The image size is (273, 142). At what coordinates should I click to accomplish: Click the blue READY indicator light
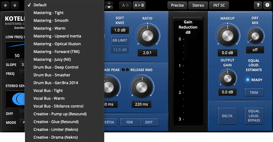247,80
